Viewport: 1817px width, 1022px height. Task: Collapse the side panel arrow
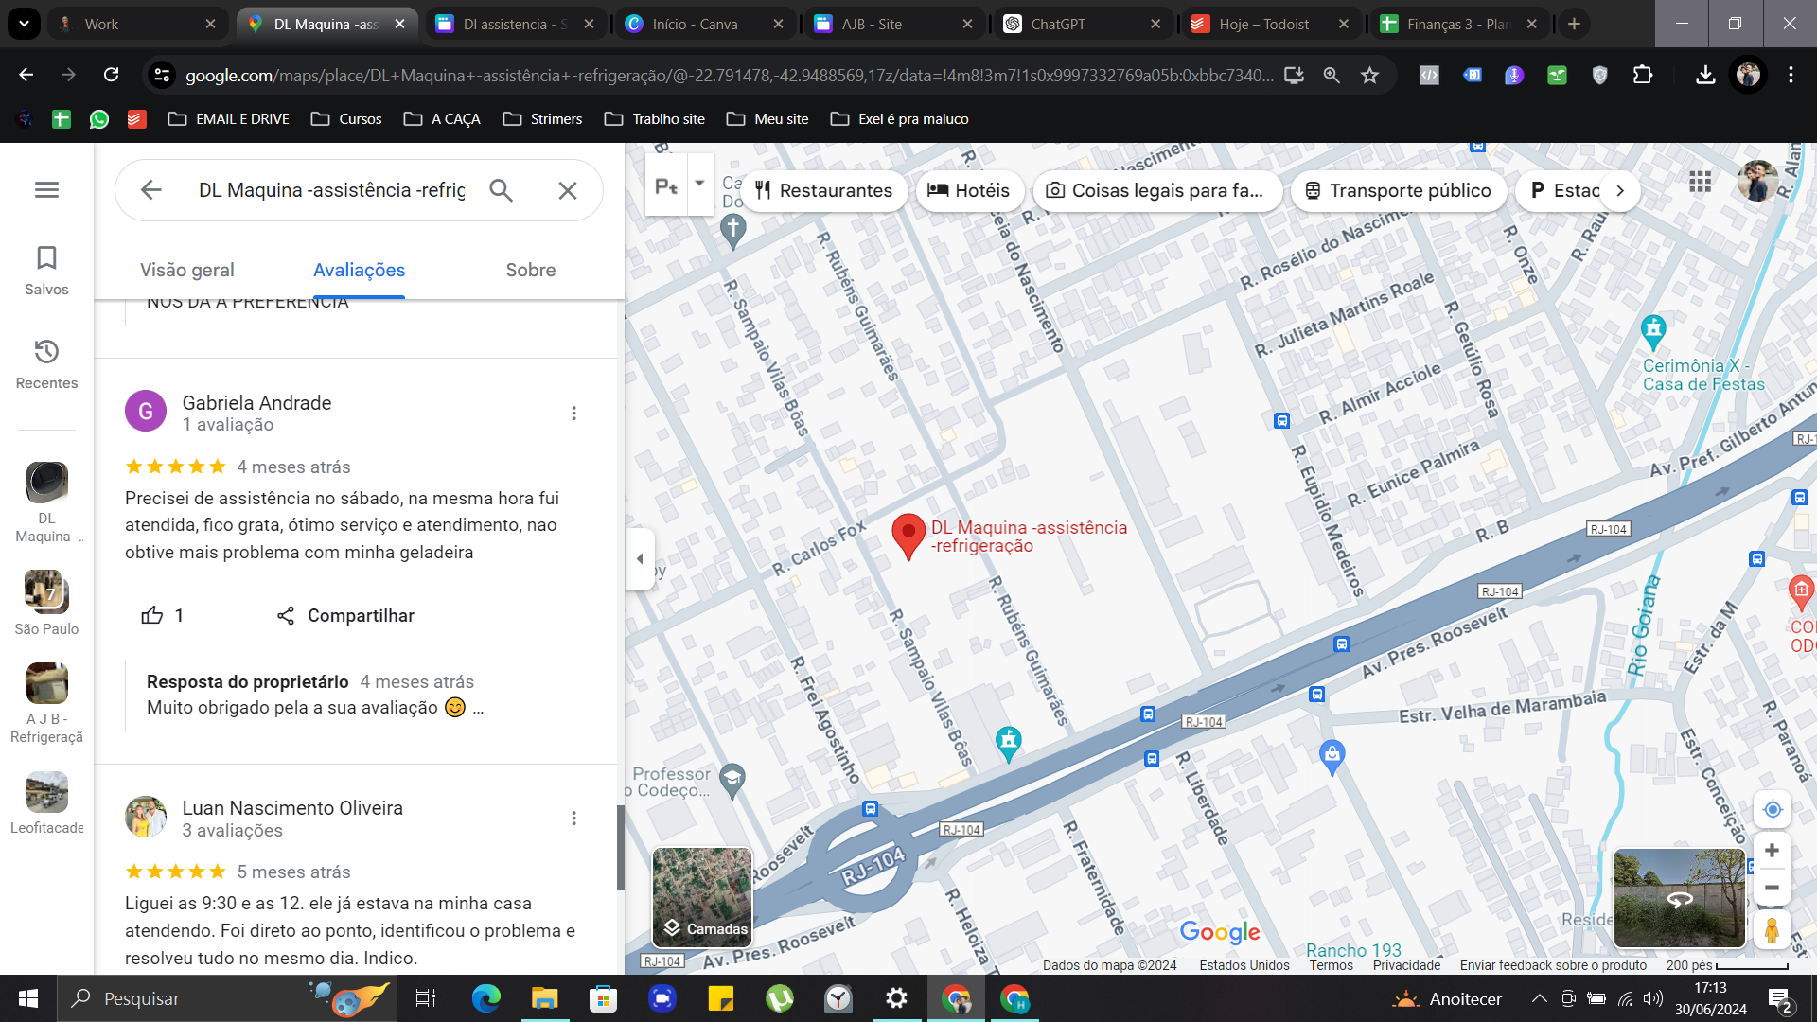point(640,558)
